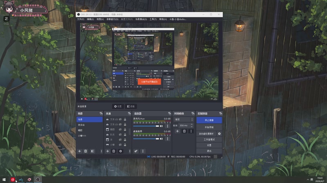Screen dimensions: 327x183
Task: Open the 文件(F) menu
Action: click(x=81, y=19)
